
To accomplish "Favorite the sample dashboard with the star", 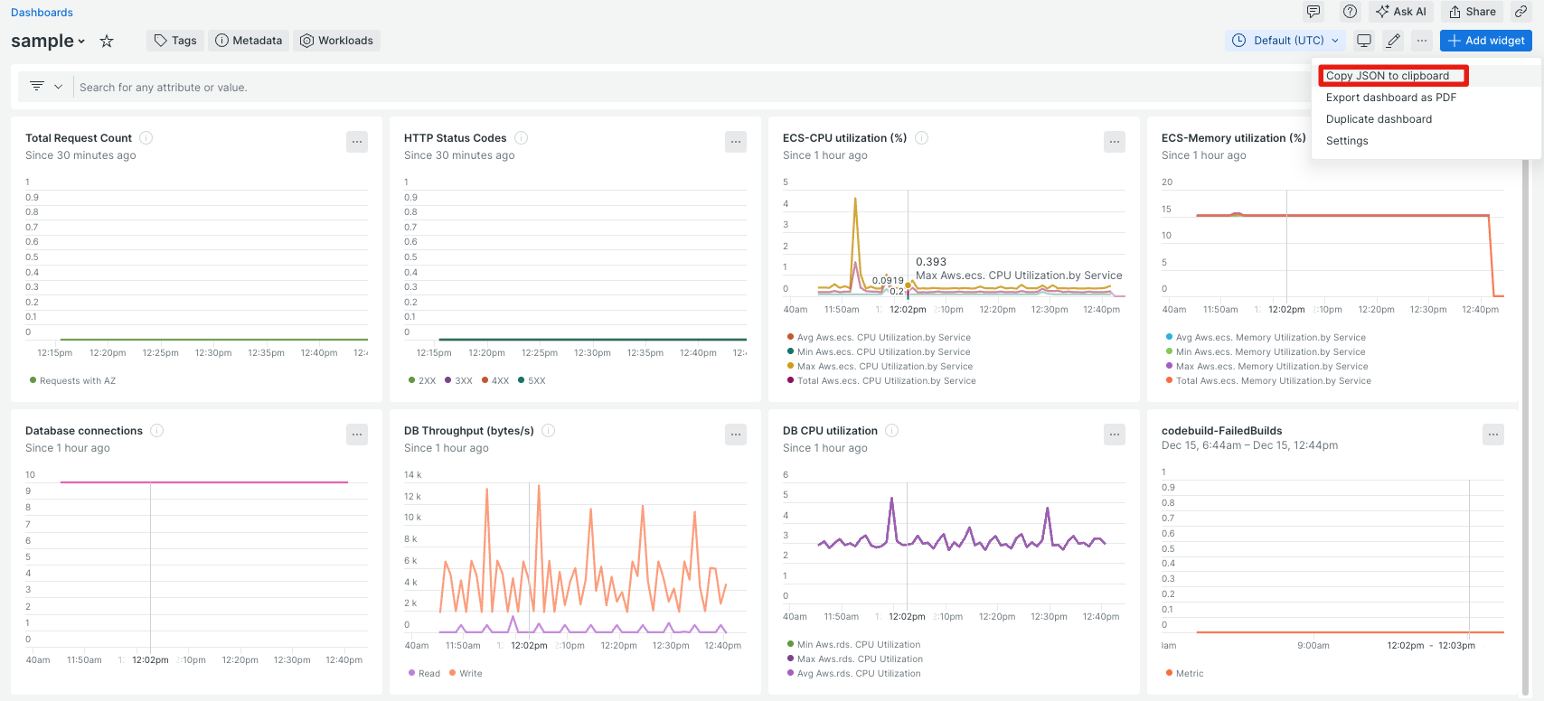I will coord(107,41).
